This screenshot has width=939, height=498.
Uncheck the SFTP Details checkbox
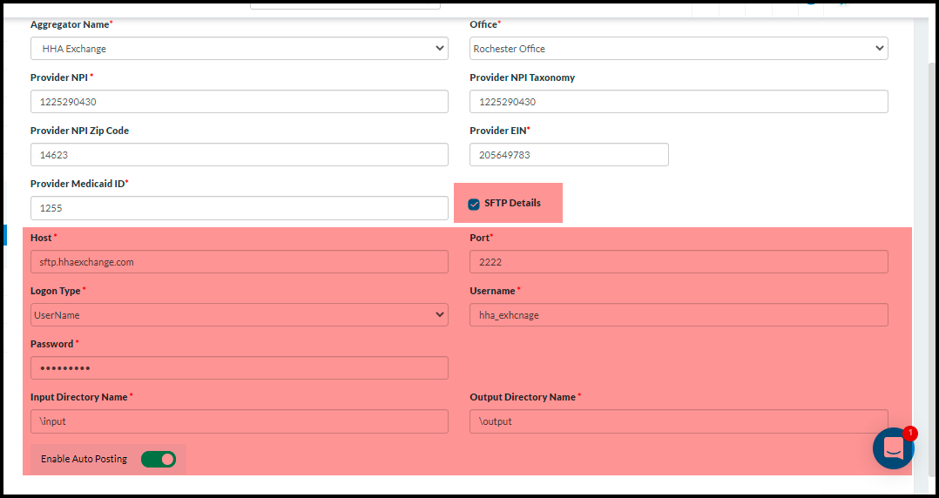pos(474,204)
